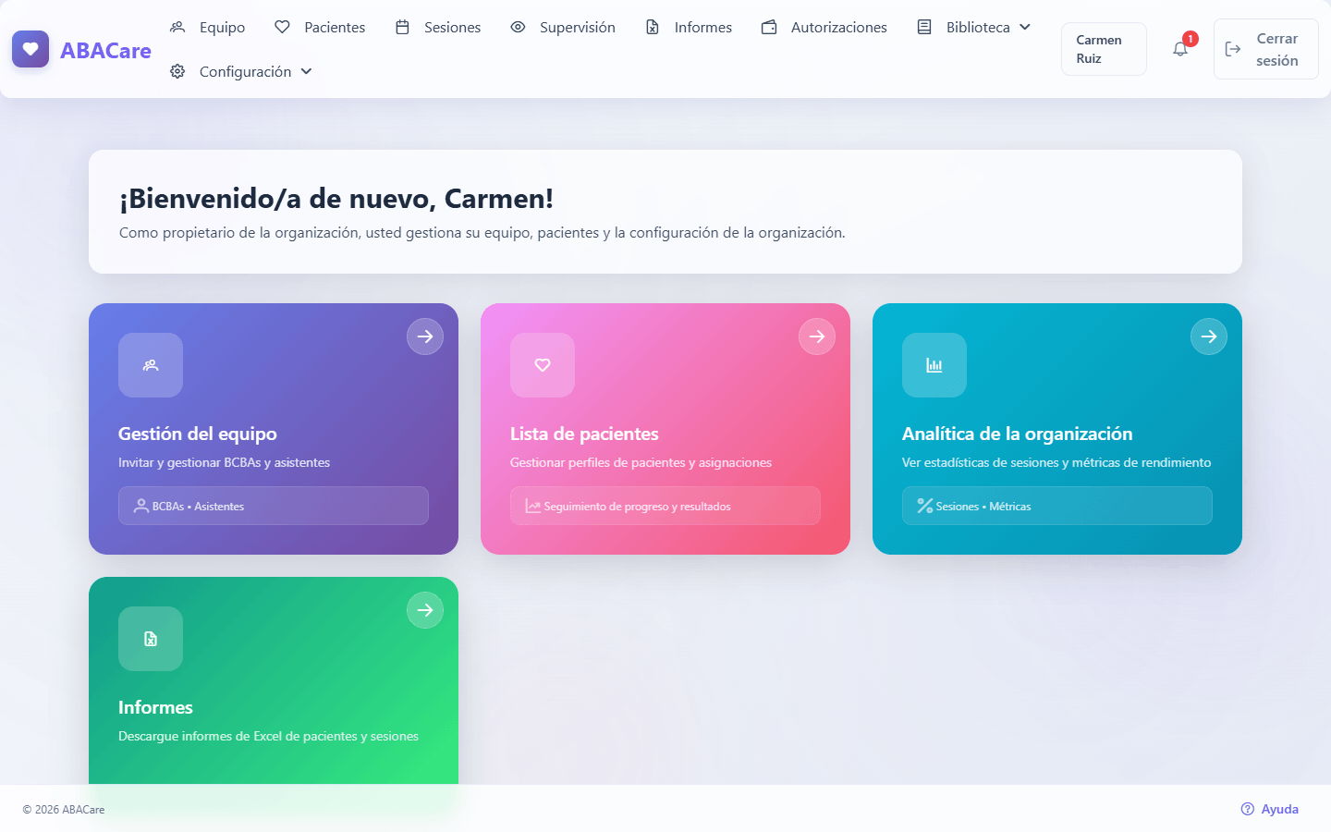
Task: Open the Pacientes menu item
Action: point(320,27)
